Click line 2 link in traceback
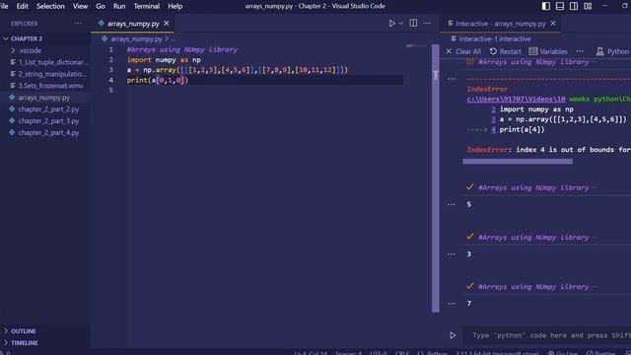The height and width of the screenshot is (355, 631). pos(493,109)
